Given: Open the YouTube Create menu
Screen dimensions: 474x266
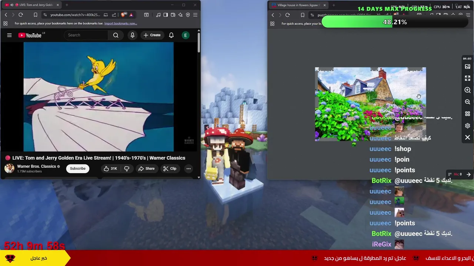Looking at the screenshot, I should coord(152,35).
